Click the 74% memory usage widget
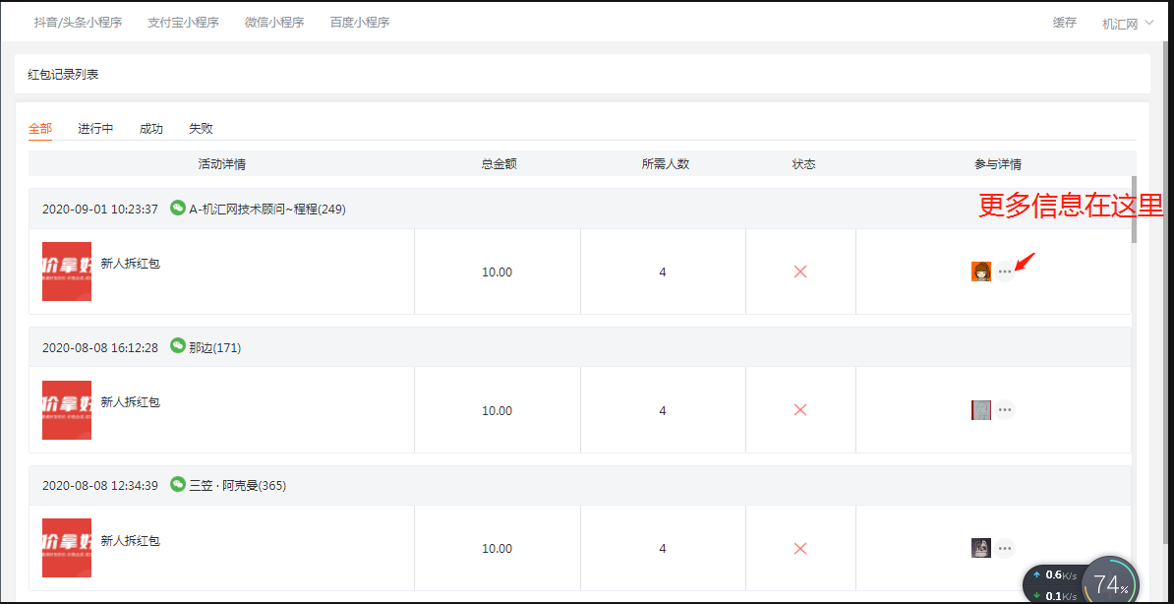This screenshot has height=604, width=1174. [1111, 582]
